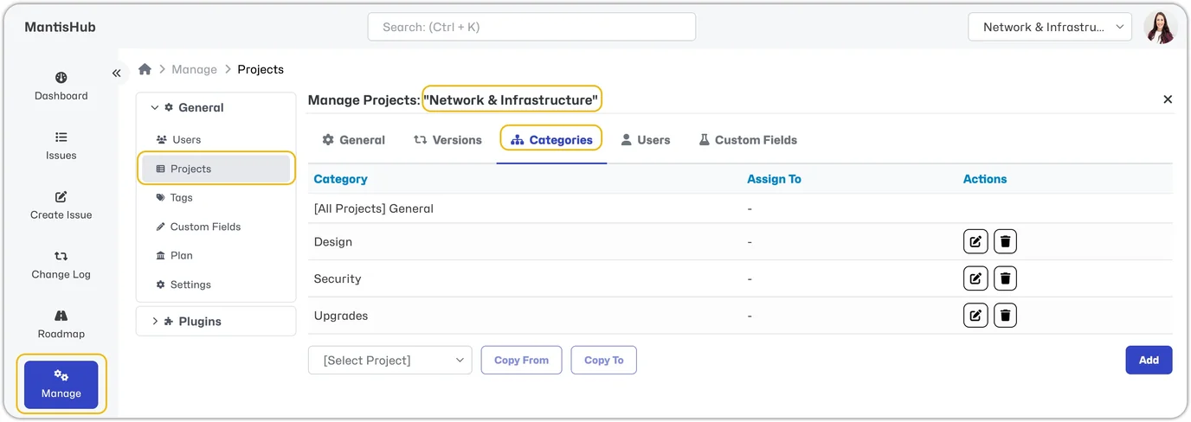1191x422 pixels.
Task: Open Issues list in sidebar
Action: [x=61, y=146]
